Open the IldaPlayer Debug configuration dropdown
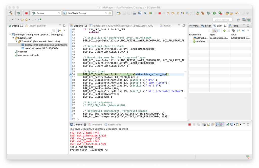This screenshot has width=259, height=168. pos(106,13)
